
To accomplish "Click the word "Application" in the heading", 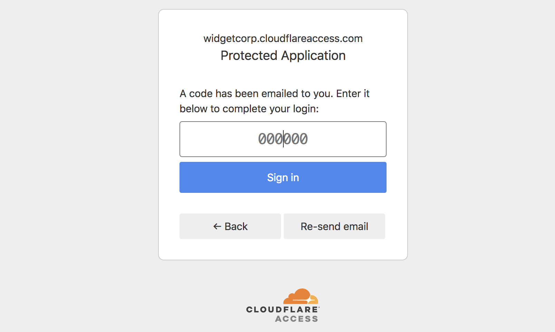I will click(x=313, y=56).
